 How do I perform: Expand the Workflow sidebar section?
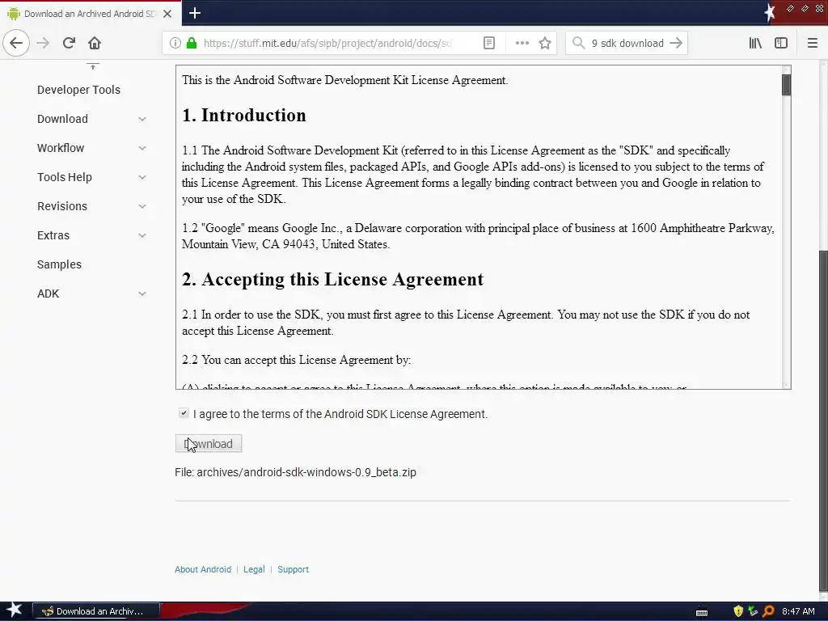coord(142,148)
